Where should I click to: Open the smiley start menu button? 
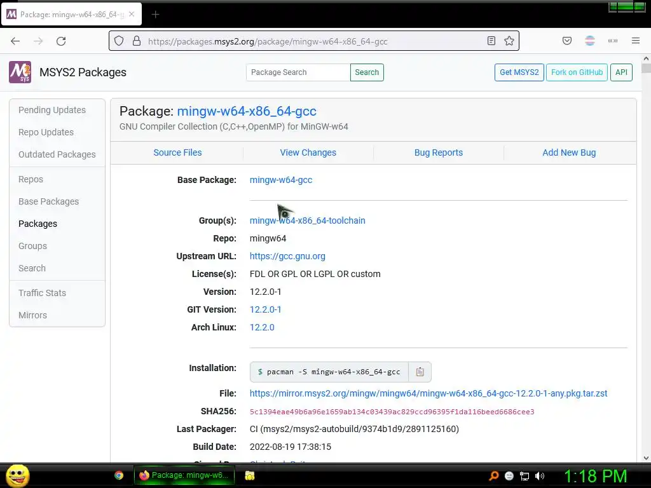[x=17, y=475]
